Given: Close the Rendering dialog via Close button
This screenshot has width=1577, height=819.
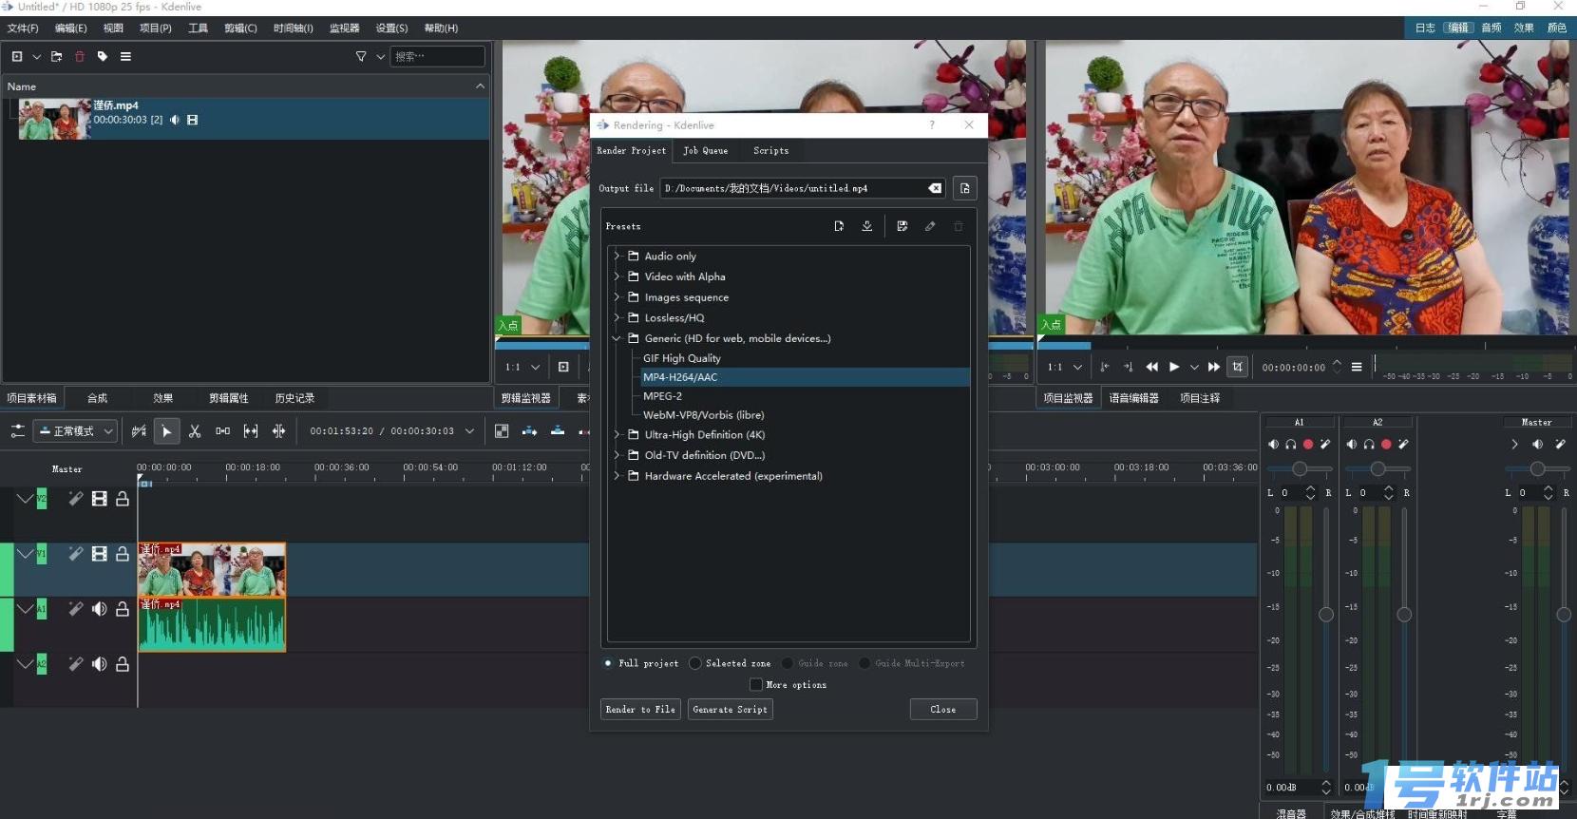Looking at the screenshot, I should 943,710.
